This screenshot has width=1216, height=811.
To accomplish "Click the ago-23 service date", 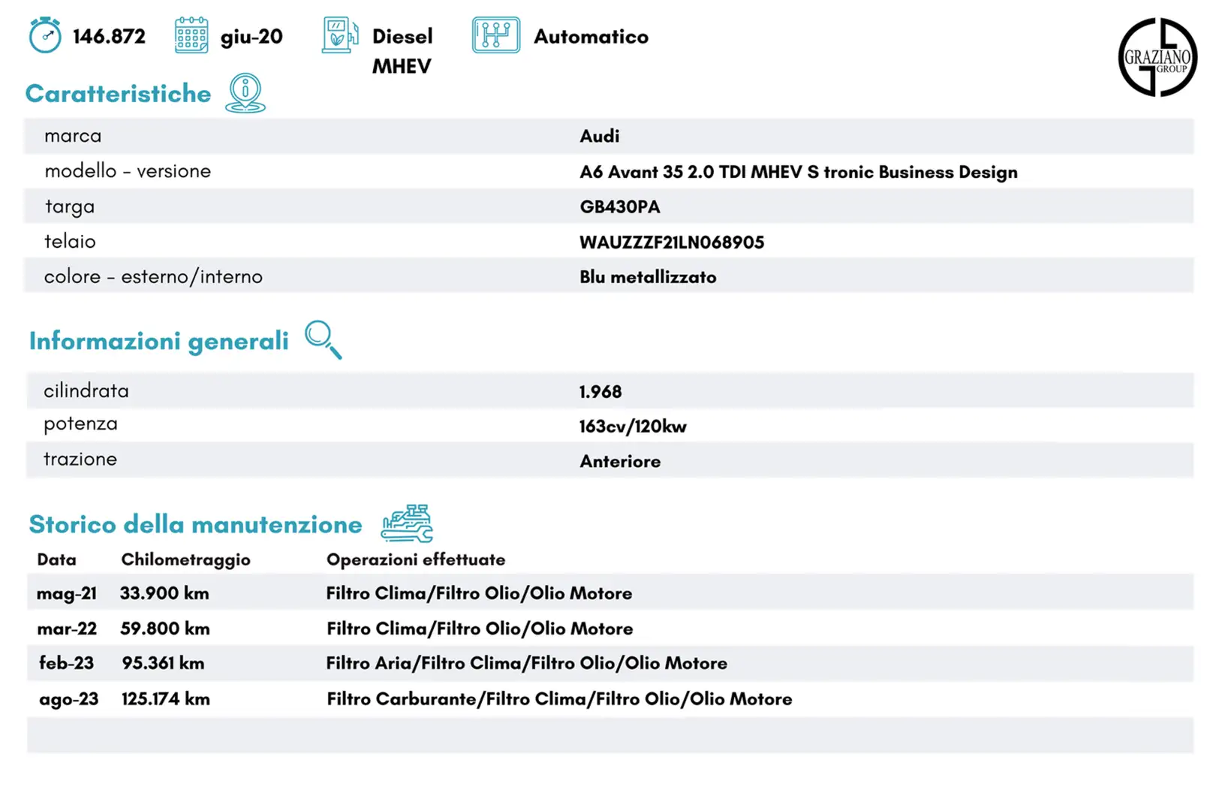I will [x=68, y=700].
